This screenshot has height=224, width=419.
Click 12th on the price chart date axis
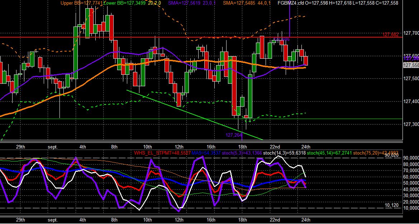coord(179,147)
